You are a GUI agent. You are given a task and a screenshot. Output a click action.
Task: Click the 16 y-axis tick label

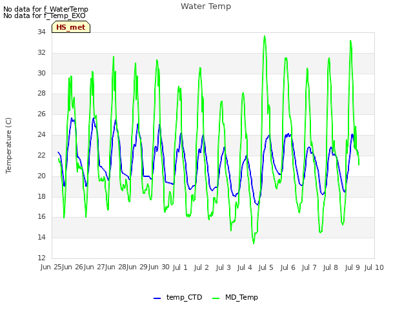click(41, 217)
